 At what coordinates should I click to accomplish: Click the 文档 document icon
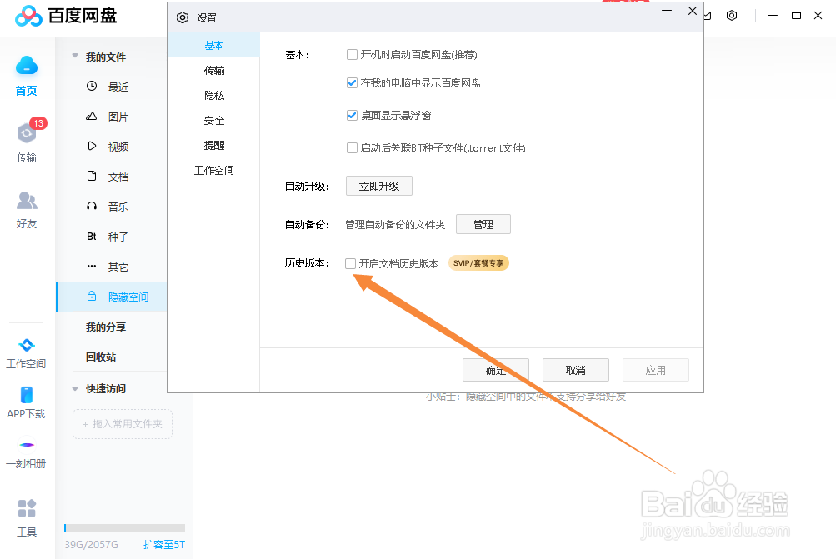[x=92, y=176]
